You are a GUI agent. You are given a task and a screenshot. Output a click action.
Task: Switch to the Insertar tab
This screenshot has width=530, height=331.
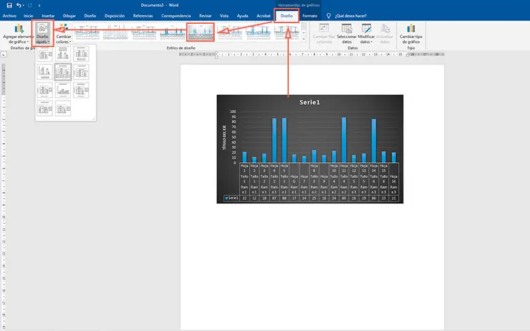(48, 15)
